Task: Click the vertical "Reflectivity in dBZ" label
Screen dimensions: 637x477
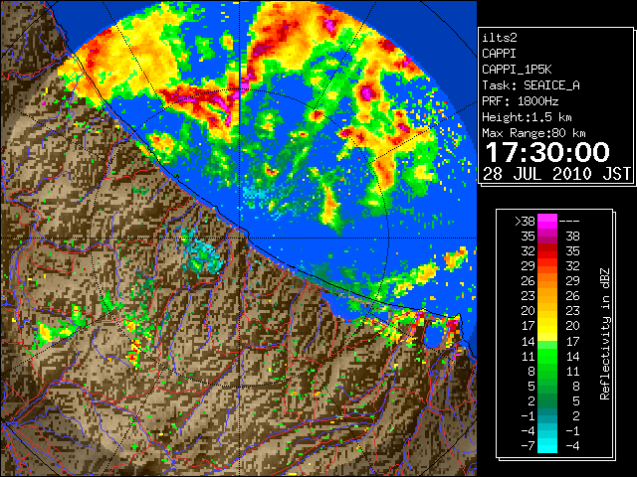Action: pyautogui.click(x=605, y=334)
